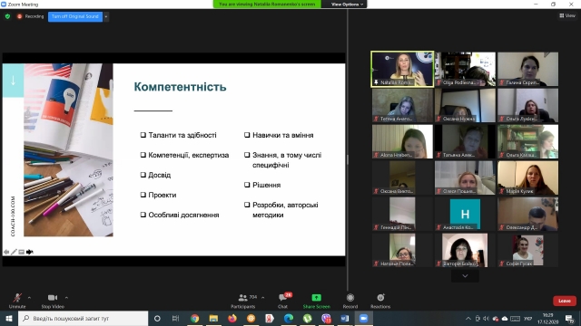Click the slide item Навички та вміння
The width and height of the screenshot is (581, 326).
click(282, 135)
